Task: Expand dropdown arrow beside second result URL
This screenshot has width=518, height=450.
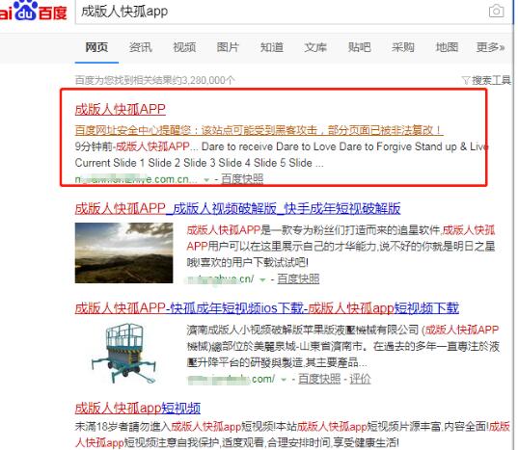Action: (x=262, y=279)
